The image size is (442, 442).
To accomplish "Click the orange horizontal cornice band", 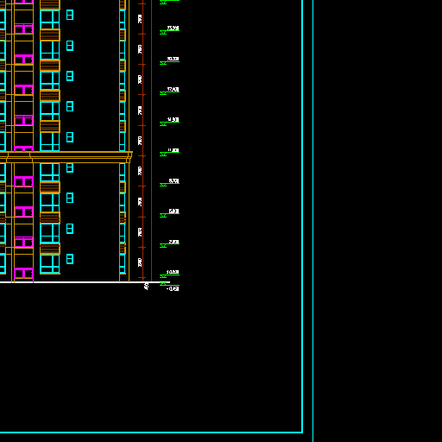I will click(x=66, y=157).
